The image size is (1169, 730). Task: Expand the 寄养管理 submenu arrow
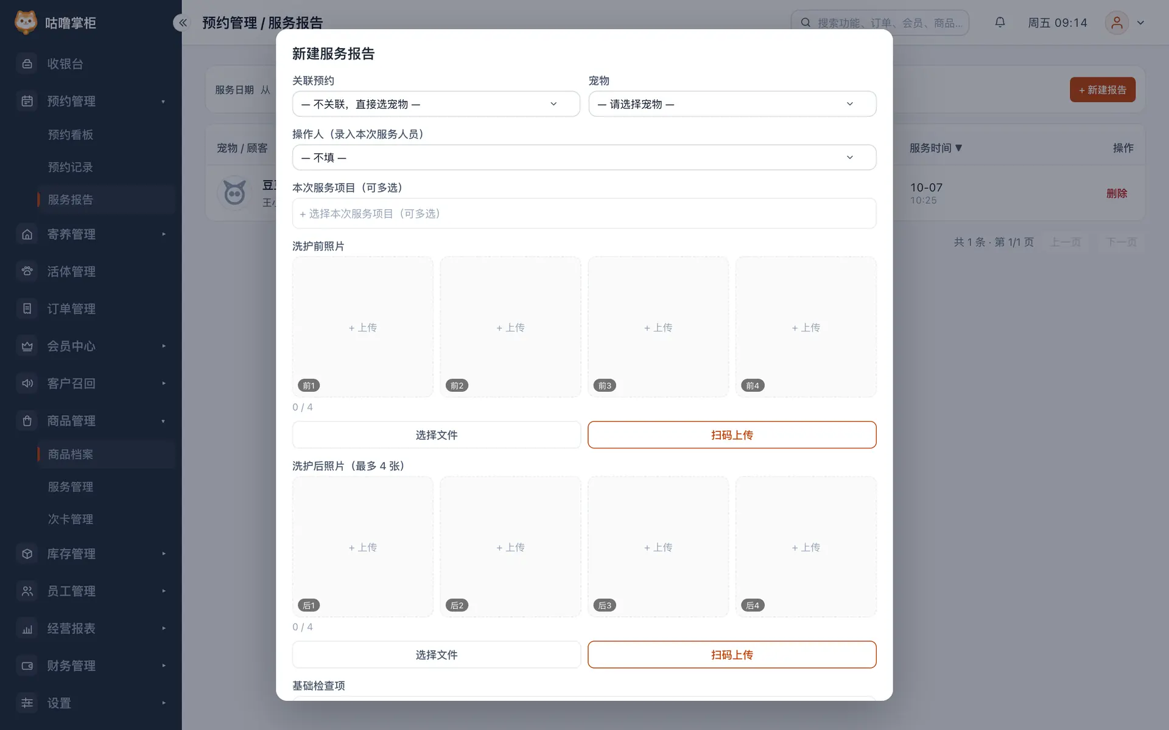[164, 234]
